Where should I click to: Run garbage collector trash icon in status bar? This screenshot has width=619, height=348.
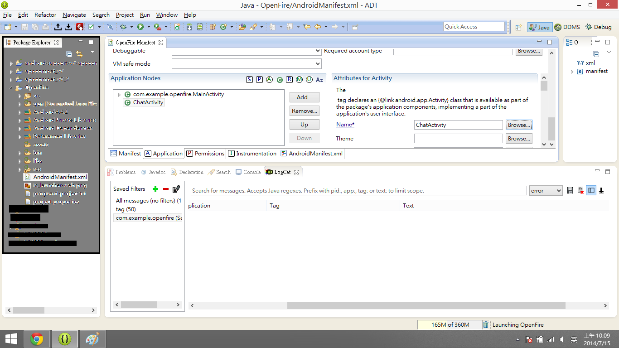486,324
